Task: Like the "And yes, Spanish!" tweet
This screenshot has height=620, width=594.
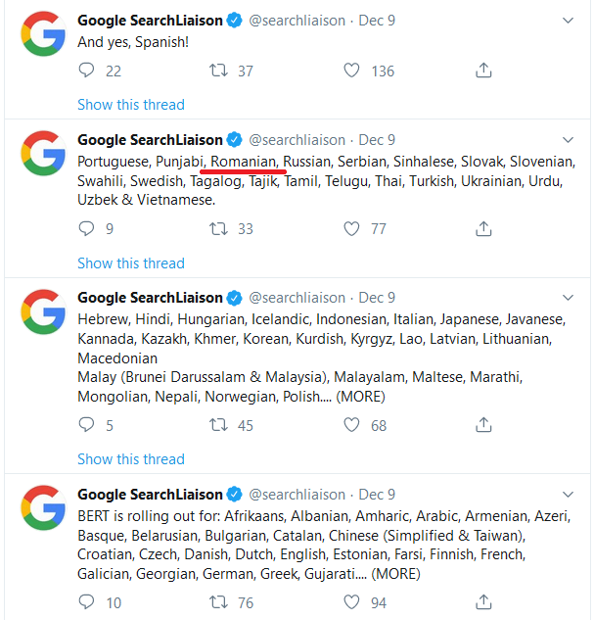Action: click(352, 71)
